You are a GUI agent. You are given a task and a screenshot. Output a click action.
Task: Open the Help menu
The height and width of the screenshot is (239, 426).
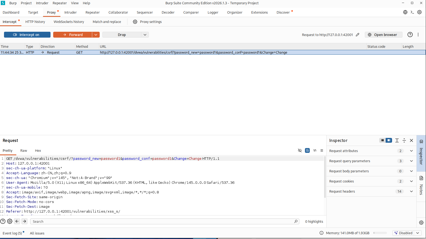[86, 3]
